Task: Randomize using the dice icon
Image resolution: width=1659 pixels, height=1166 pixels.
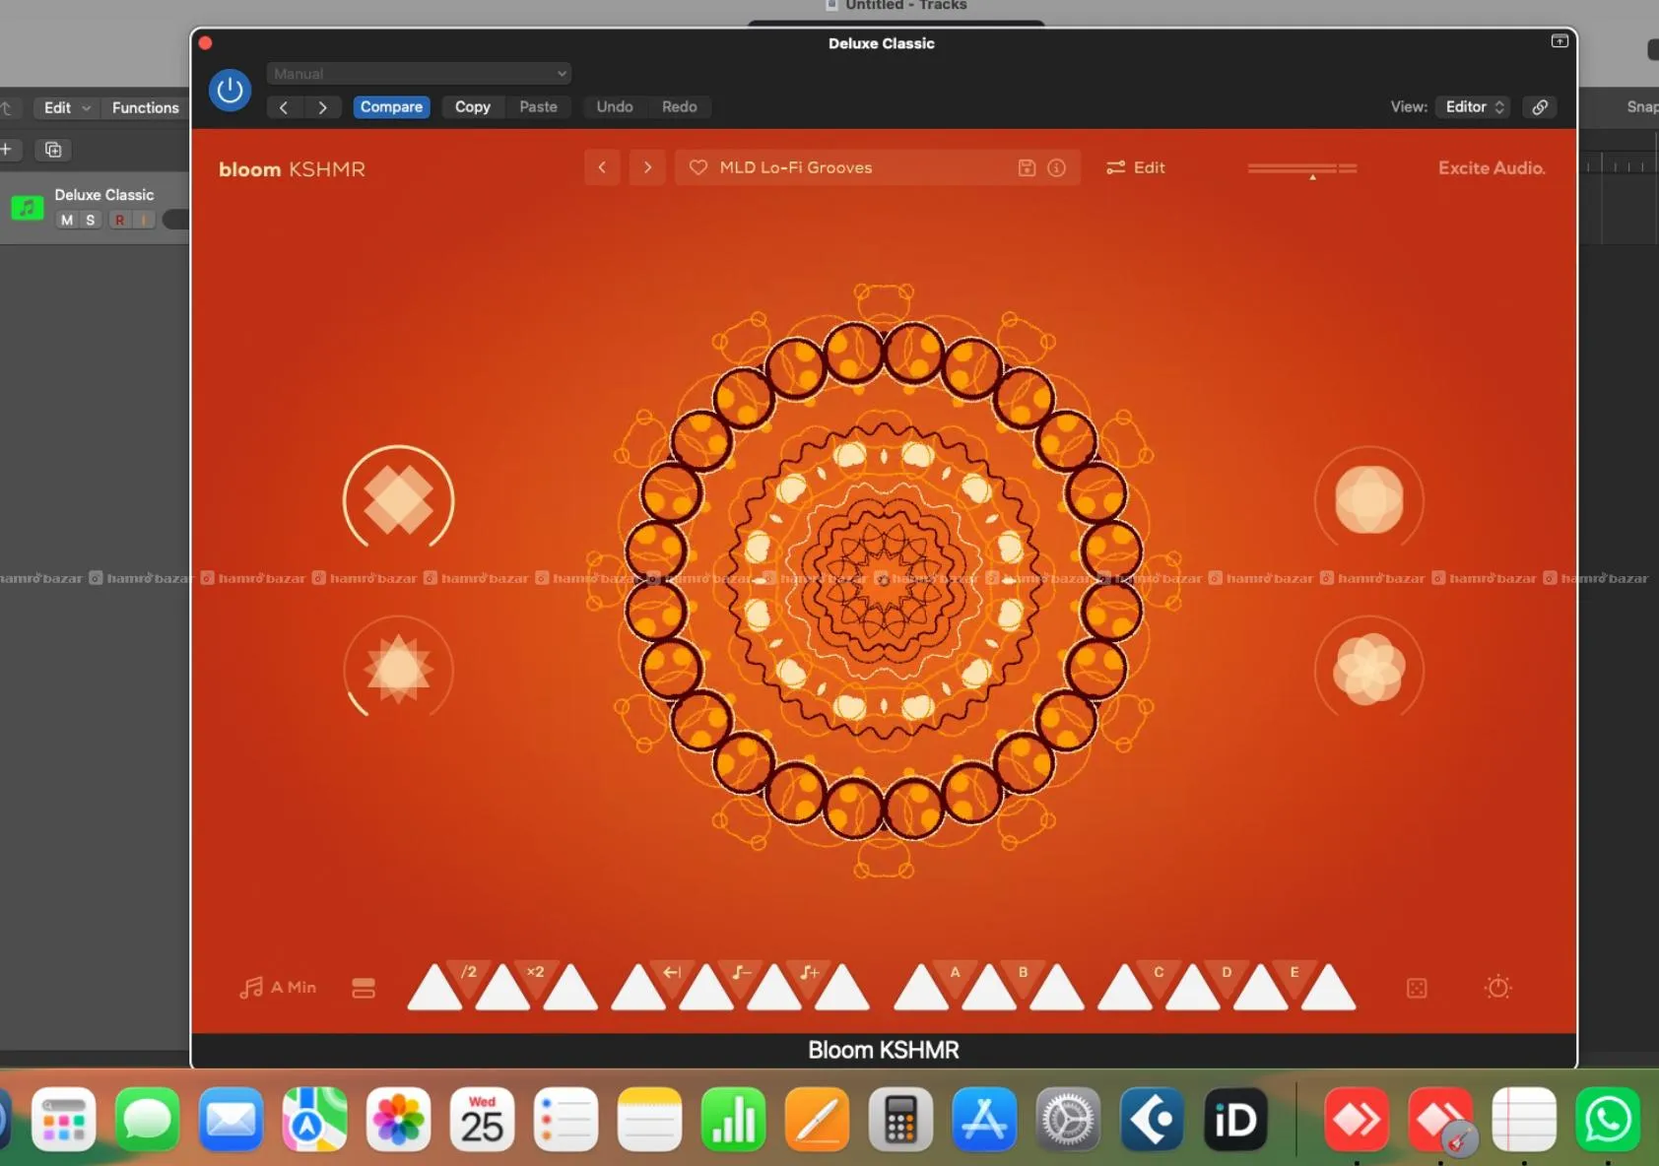Action: point(1417,988)
